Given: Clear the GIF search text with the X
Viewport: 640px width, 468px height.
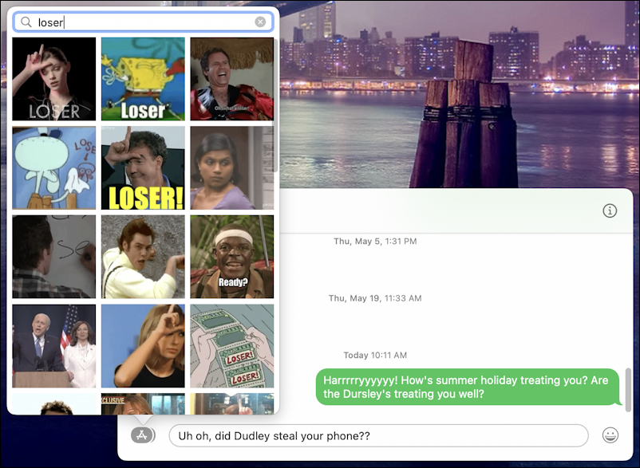Looking at the screenshot, I should pos(260,22).
